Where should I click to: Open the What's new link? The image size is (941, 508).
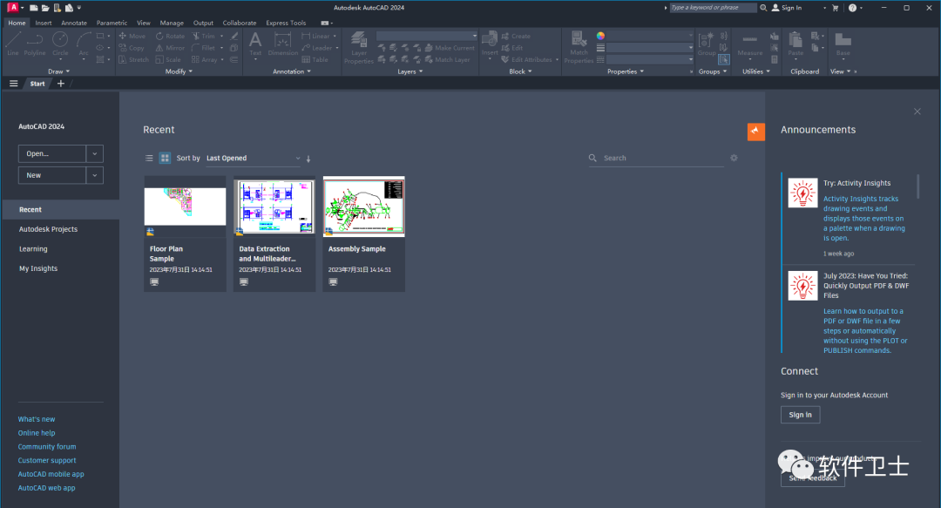(x=37, y=419)
